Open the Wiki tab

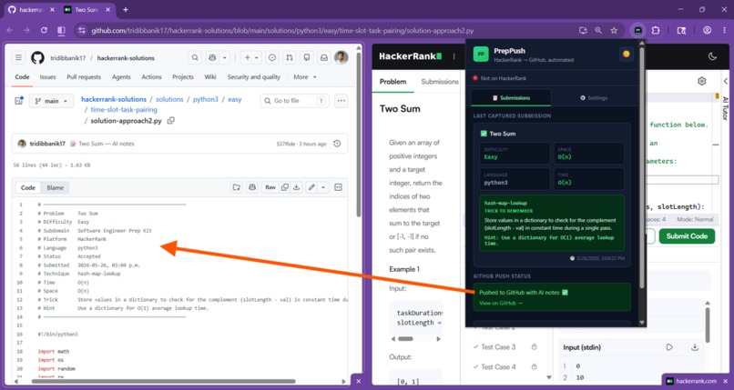point(210,77)
